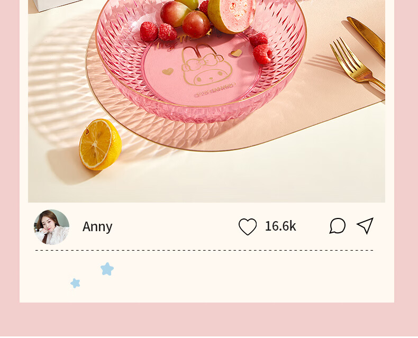Open Anny's circular profile avatar
The image size is (418, 338).
(x=51, y=227)
